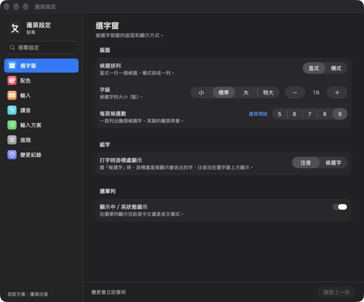Image resolution: width=364 pixels, height=302 pixels.
Task: Show the 變更紀錄 page
Action: [x=41, y=155]
